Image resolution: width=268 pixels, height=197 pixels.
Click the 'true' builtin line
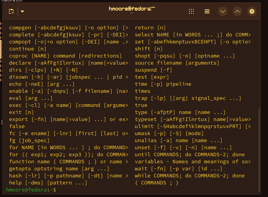pyautogui.click(x=141, y=105)
